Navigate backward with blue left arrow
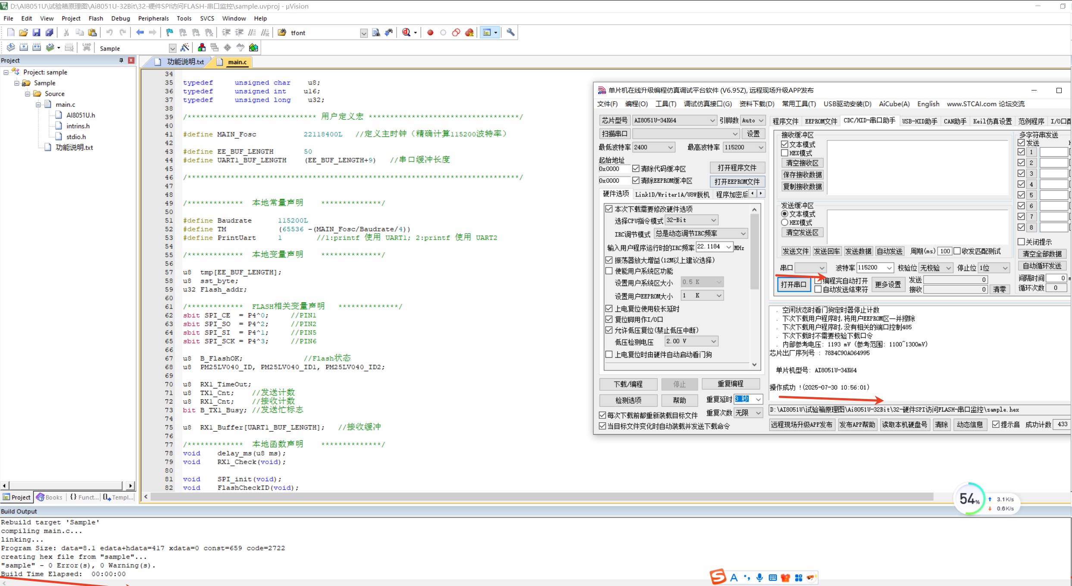Image resolution: width=1072 pixels, height=586 pixels. coord(140,33)
